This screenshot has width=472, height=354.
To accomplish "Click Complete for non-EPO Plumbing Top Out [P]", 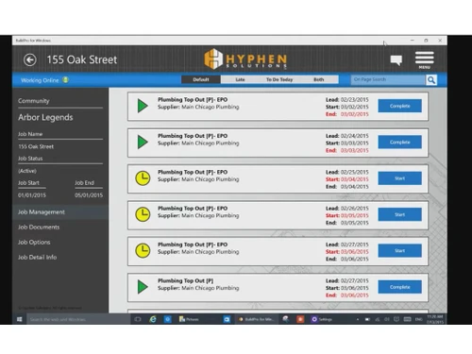I will [399, 287].
